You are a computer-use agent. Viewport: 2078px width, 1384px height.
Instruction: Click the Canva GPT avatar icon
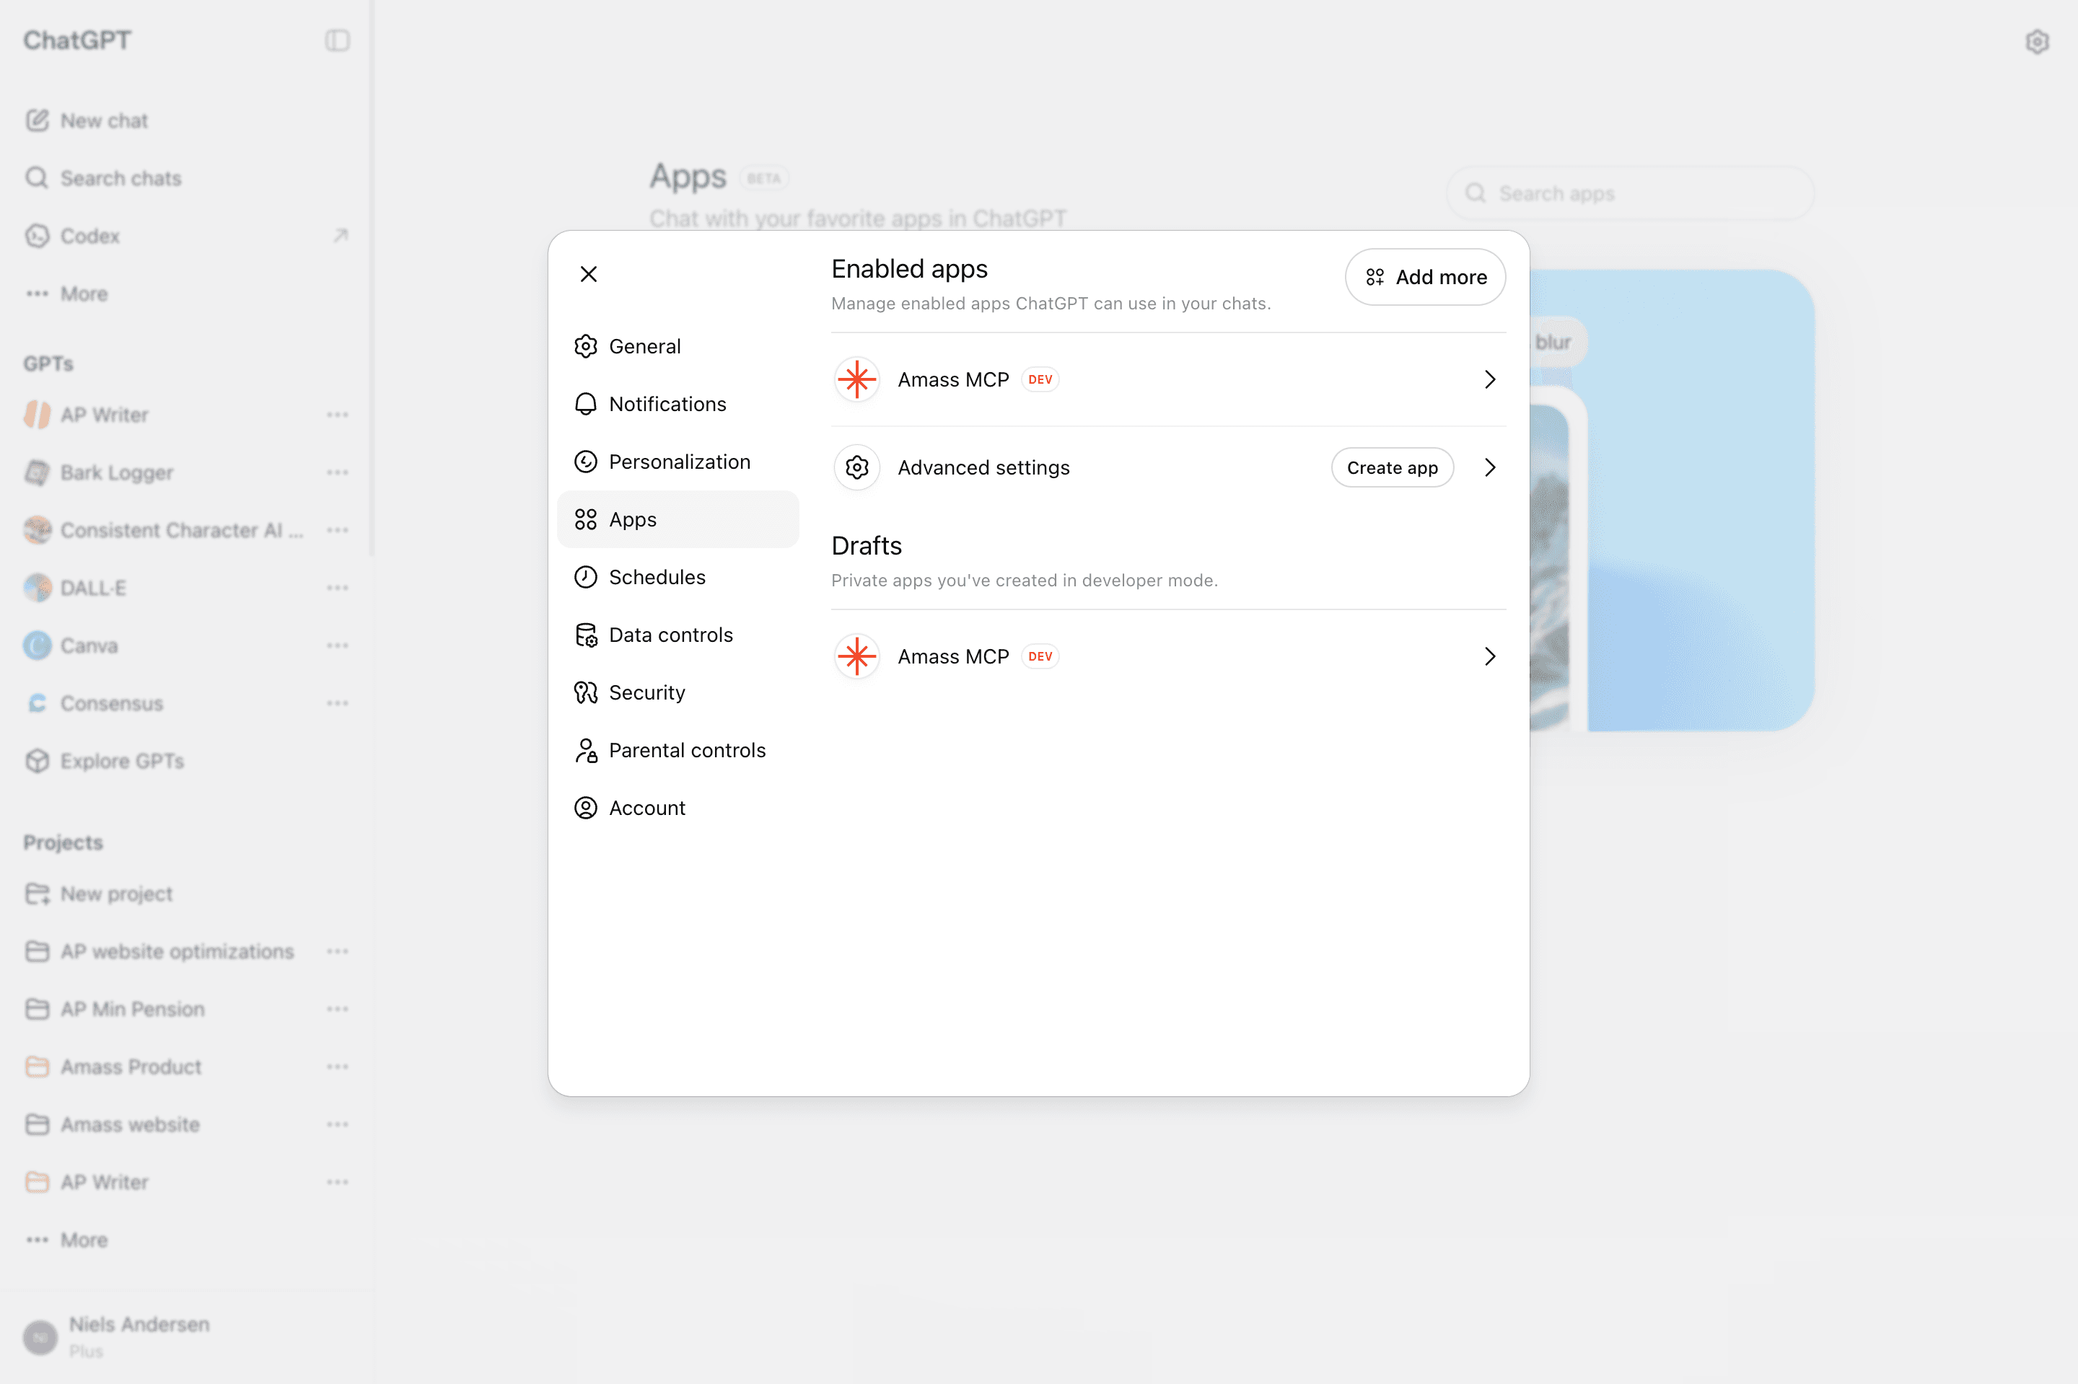coord(37,646)
